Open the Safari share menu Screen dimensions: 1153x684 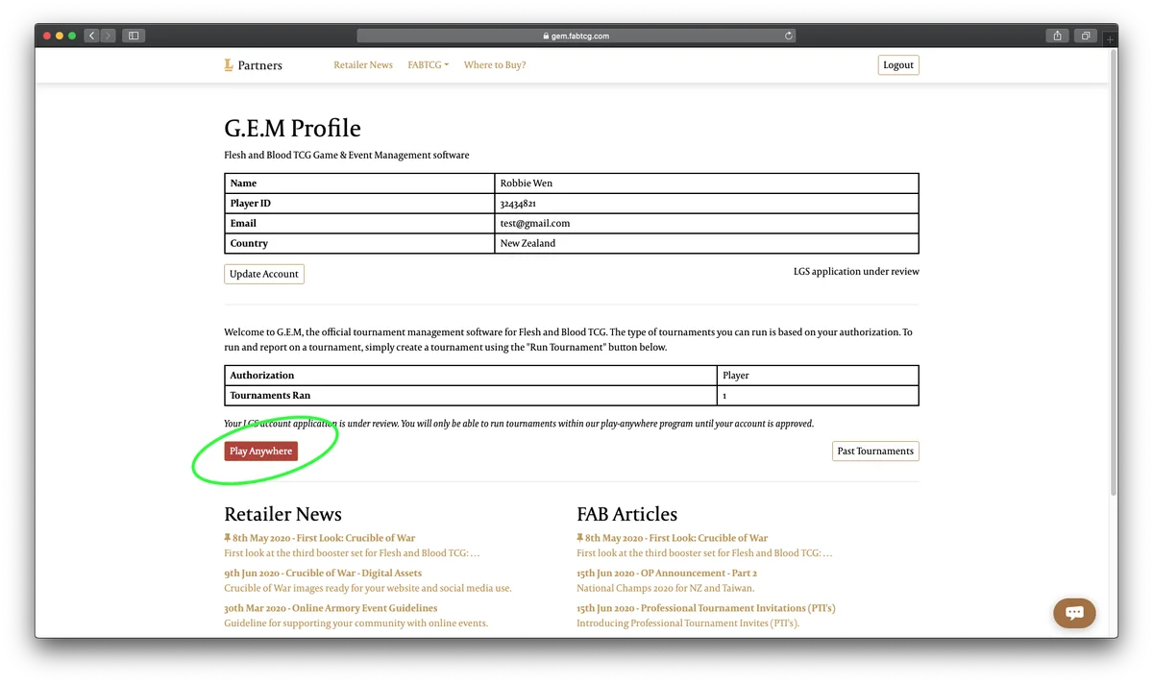(1057, 36)
